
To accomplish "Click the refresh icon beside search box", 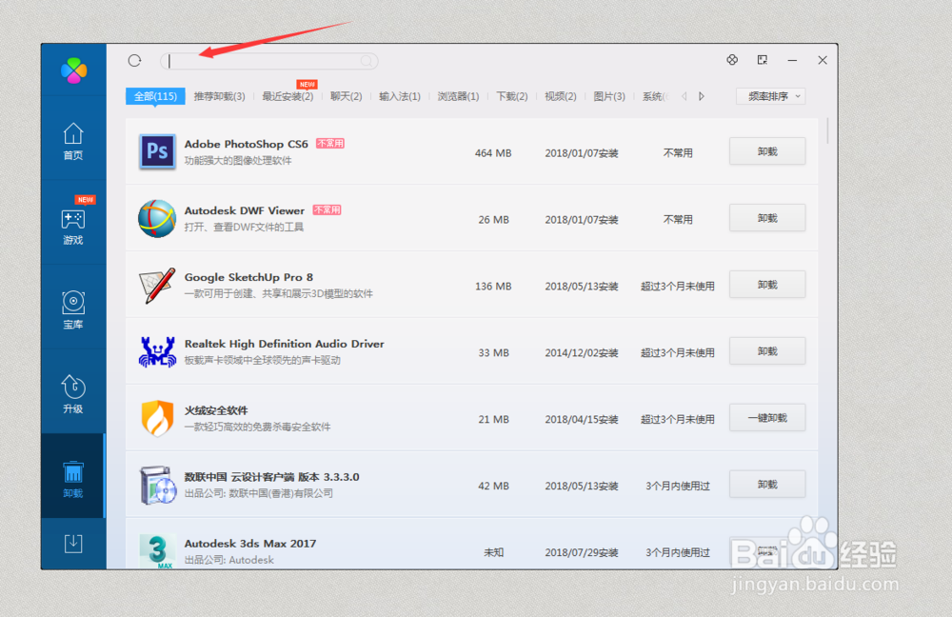I will (x=135, y=61).
